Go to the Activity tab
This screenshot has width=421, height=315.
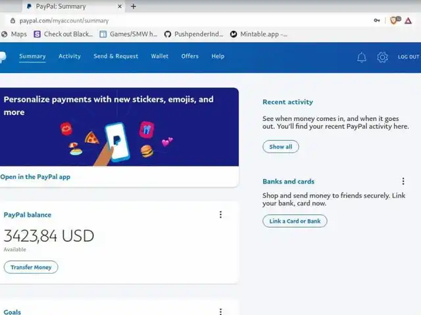70,56
